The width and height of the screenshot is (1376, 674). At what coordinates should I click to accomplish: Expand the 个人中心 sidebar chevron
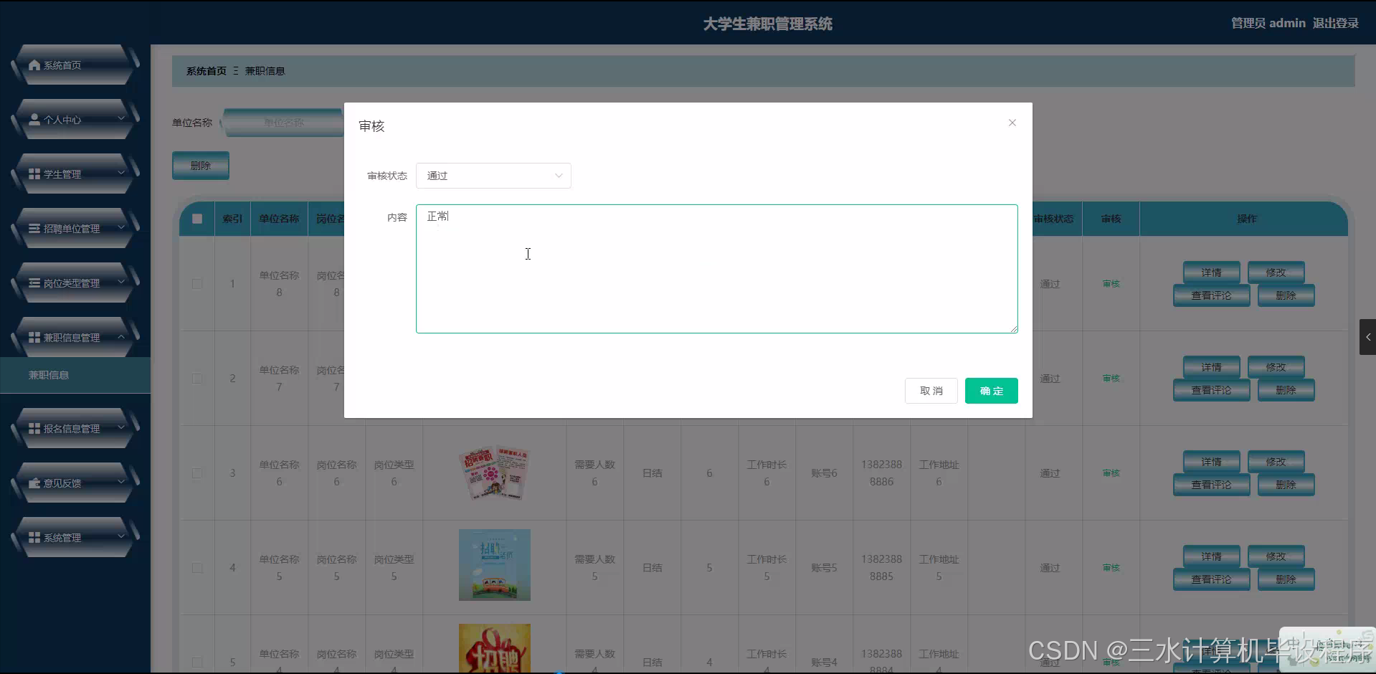tap(122, 120)
